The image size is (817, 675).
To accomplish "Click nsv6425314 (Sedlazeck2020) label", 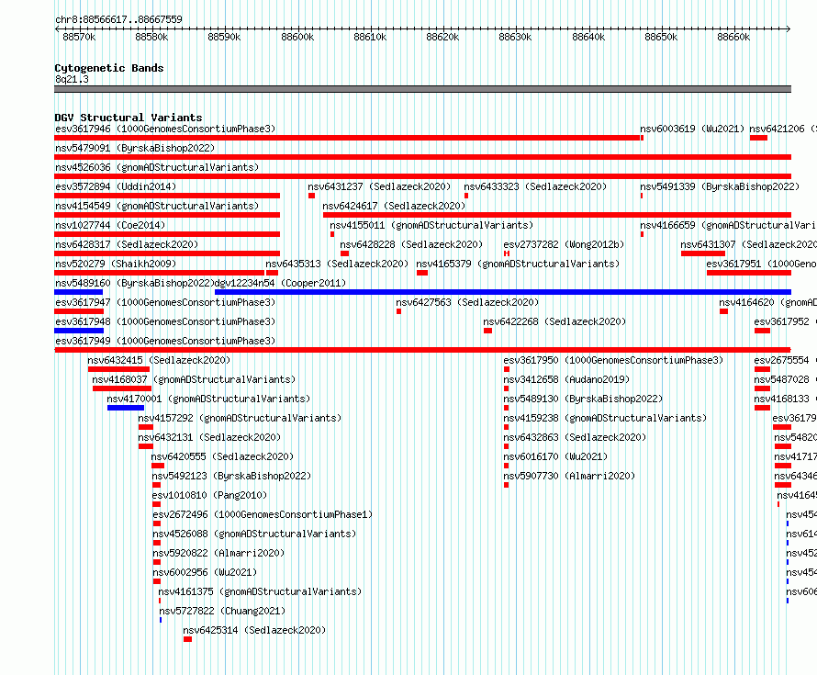I will pyautogui.click(x=254, y=630).
